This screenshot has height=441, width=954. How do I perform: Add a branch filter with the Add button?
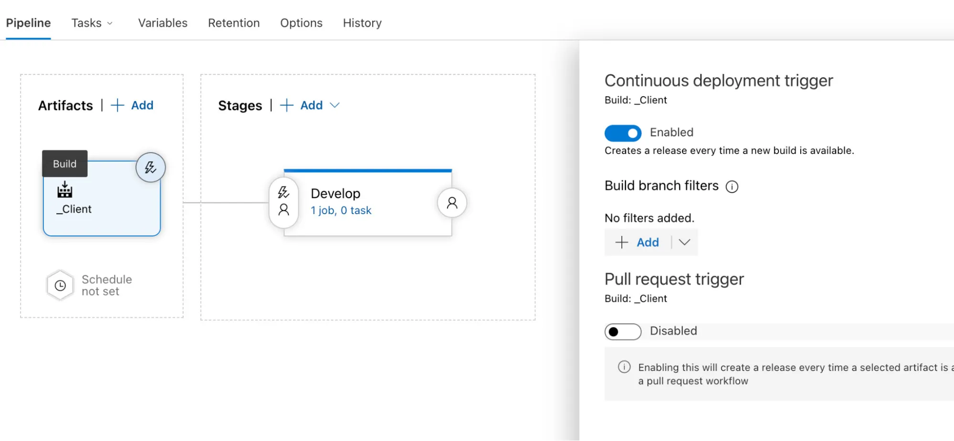(x=647, y=242)
